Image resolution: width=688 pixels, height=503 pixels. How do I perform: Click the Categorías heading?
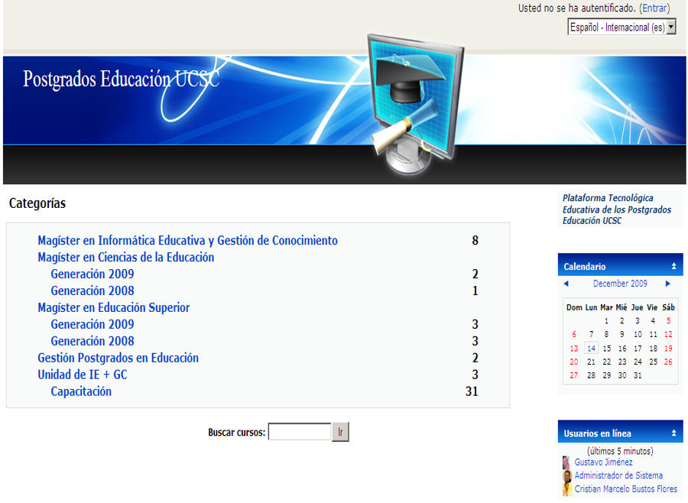37,203
